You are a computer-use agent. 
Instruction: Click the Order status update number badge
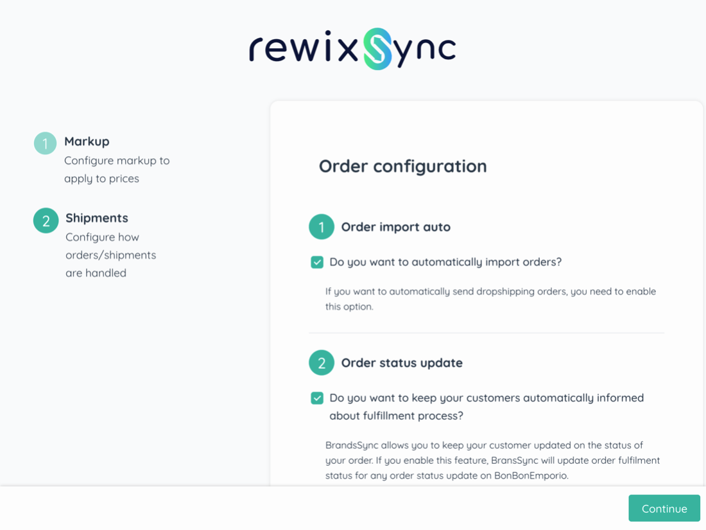point(322,362)
